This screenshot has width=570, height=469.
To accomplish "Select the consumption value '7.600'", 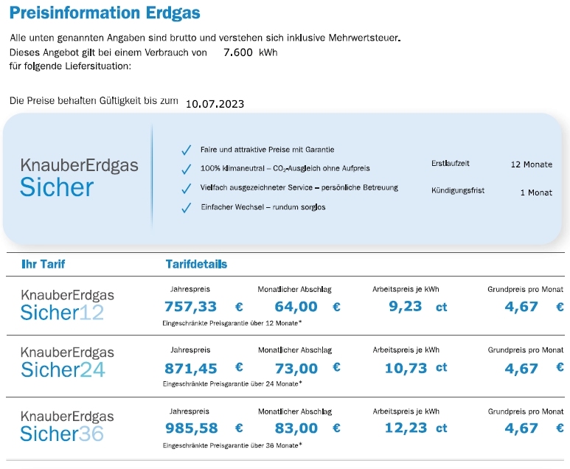I will (238, 52).
